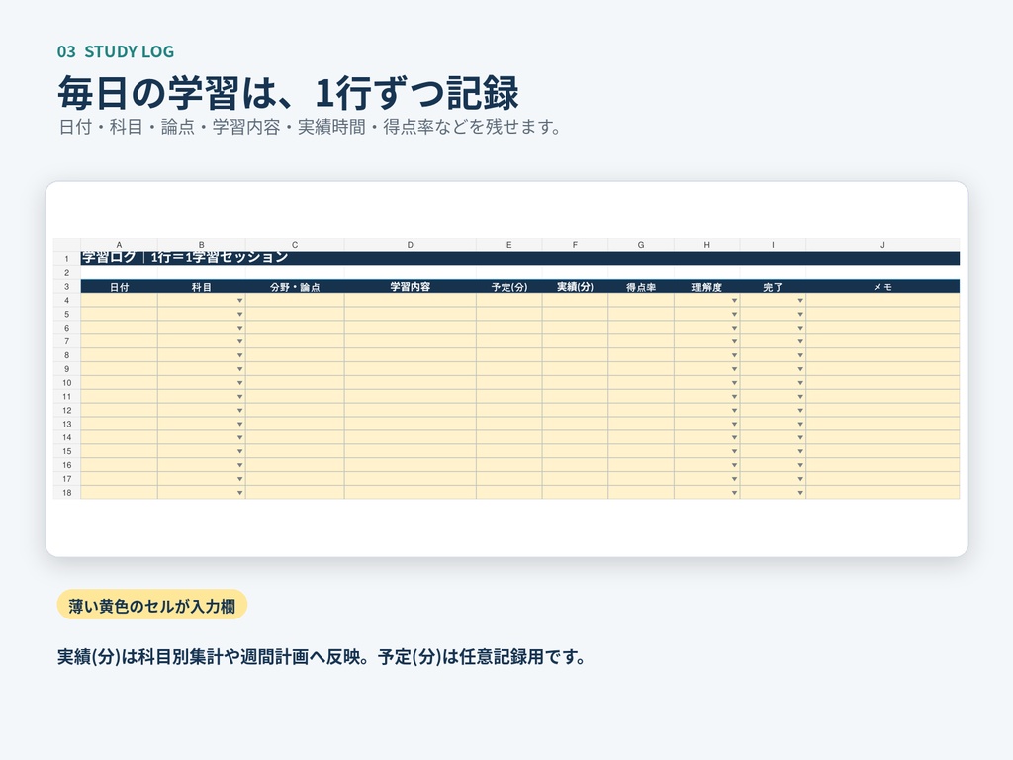Click the 科目 header cell
The height and width of the screenshot is (760, 1013).
(x=201, y=286)
